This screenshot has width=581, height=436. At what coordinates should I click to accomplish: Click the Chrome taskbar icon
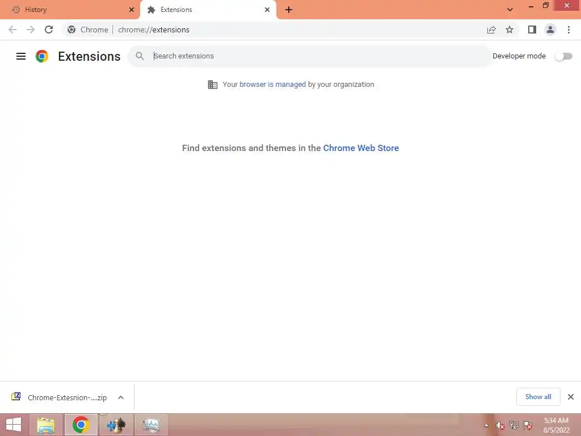click(x=81, y=425)
